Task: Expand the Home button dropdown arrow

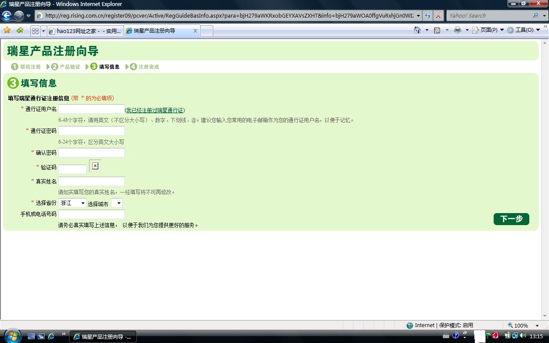Action: [427, 30]
